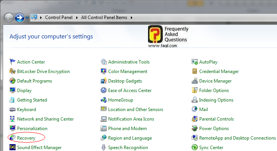Screen dimensions: 277x151
Task: Open the Power Options link
Action: tap(214, 129)
